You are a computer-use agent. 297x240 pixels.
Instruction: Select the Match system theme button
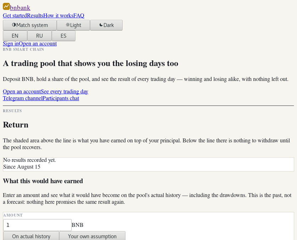coord(30,25)
